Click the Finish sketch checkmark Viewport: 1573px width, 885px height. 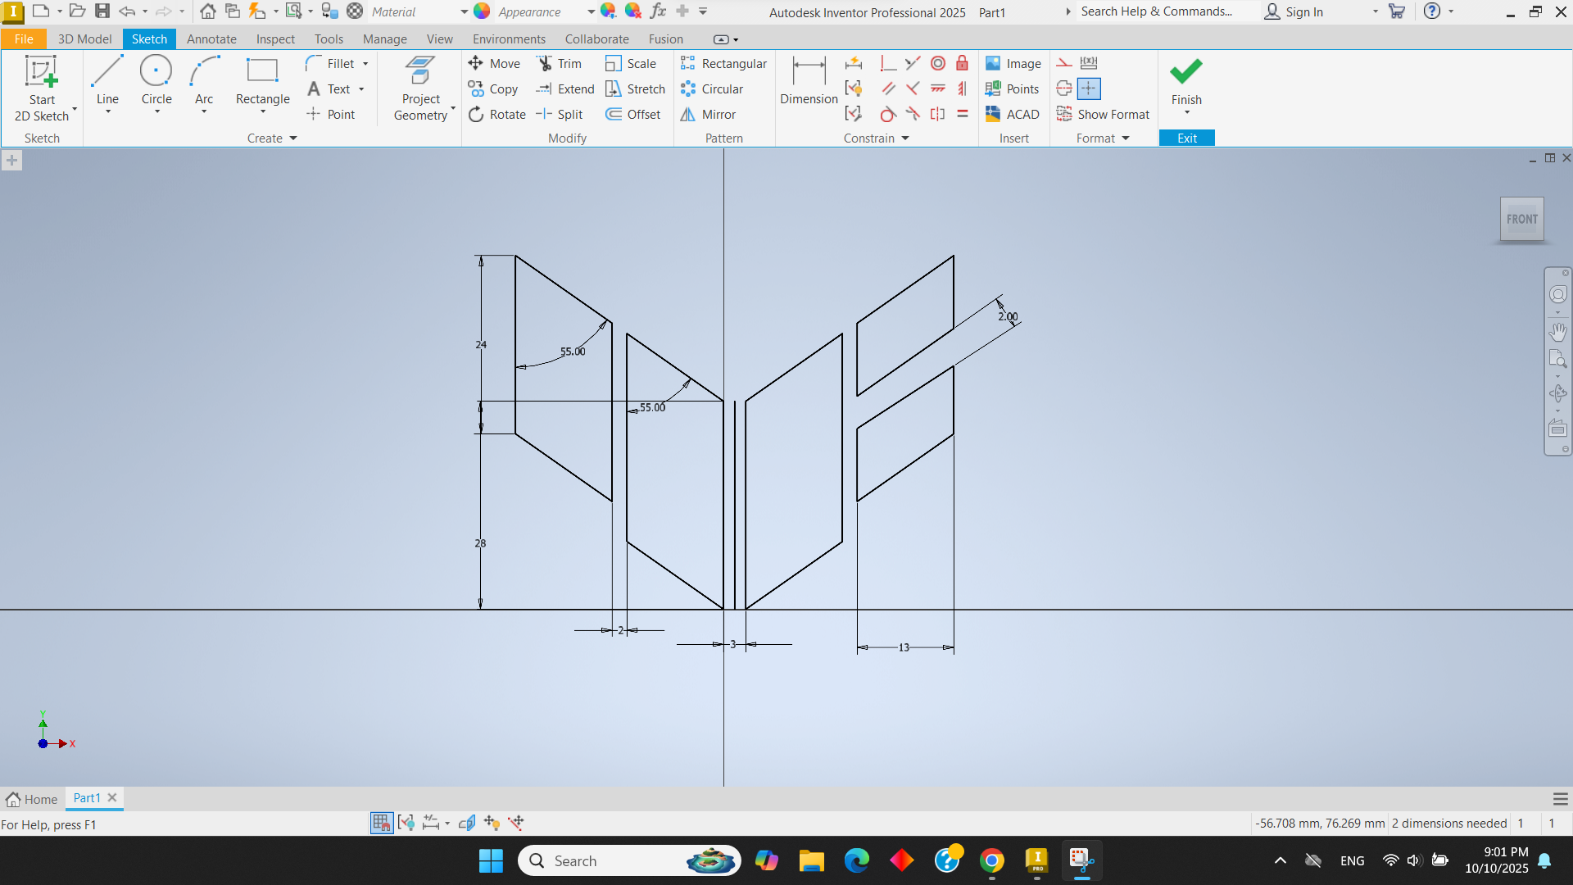[x=1185, y=72]
